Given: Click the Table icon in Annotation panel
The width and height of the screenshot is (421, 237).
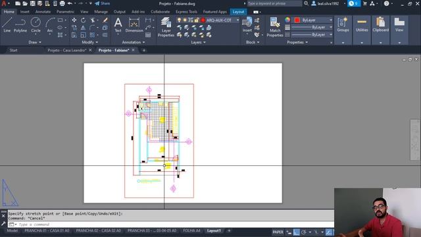Looking at the screenshot, I should point(148,35).
